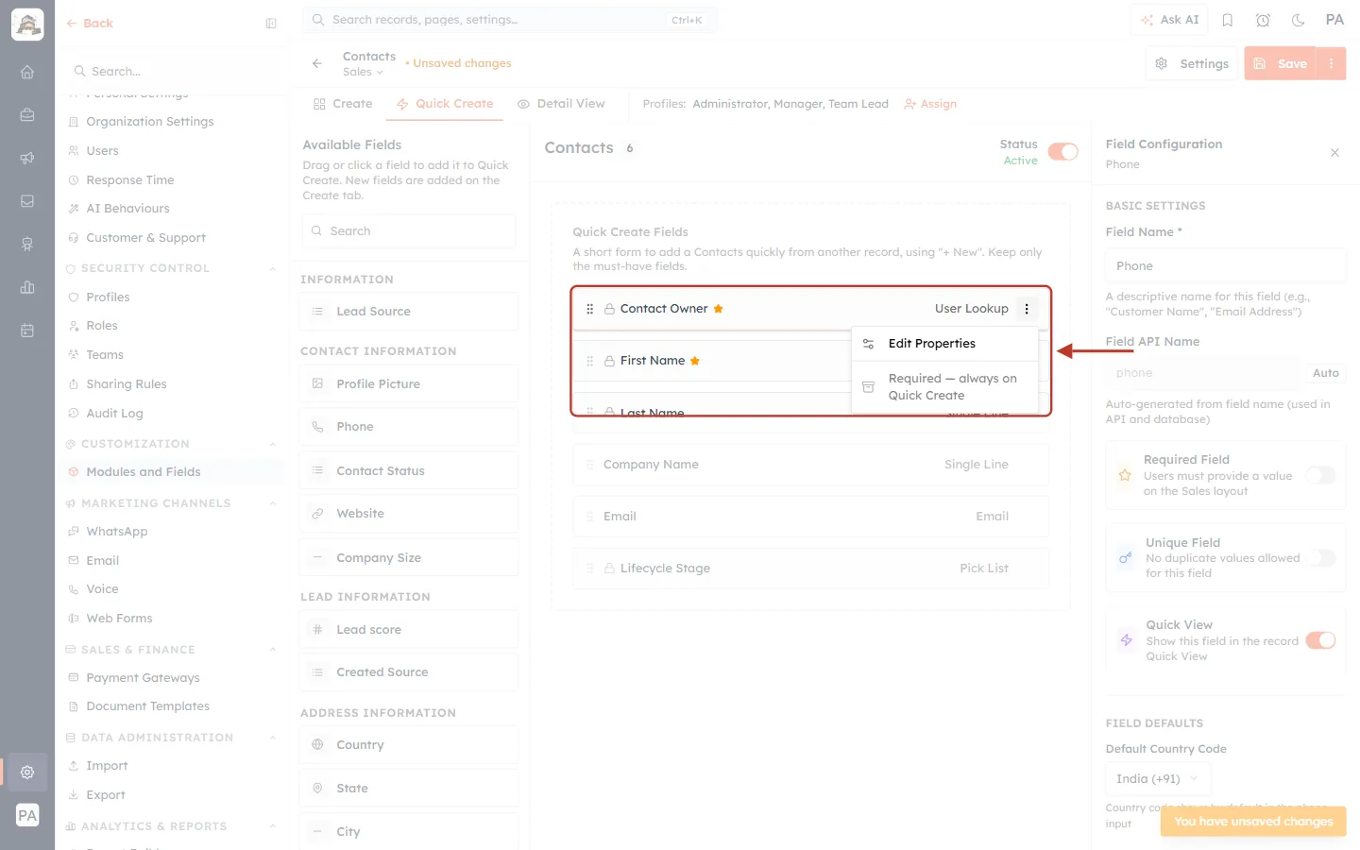
Task: Click the Assign profiles link
Action: [x=930, y=104]
